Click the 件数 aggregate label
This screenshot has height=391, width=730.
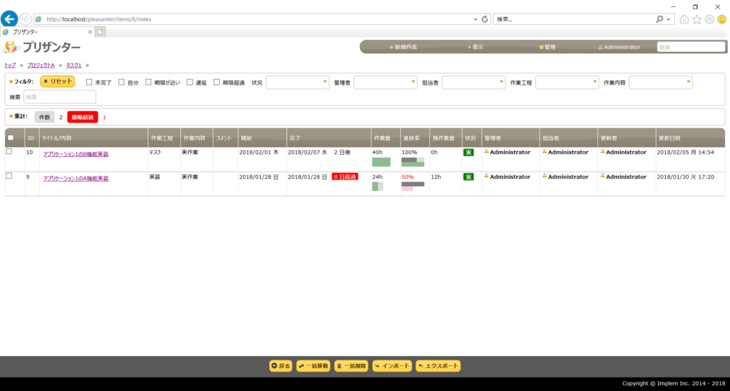click(x=44, y=118)
